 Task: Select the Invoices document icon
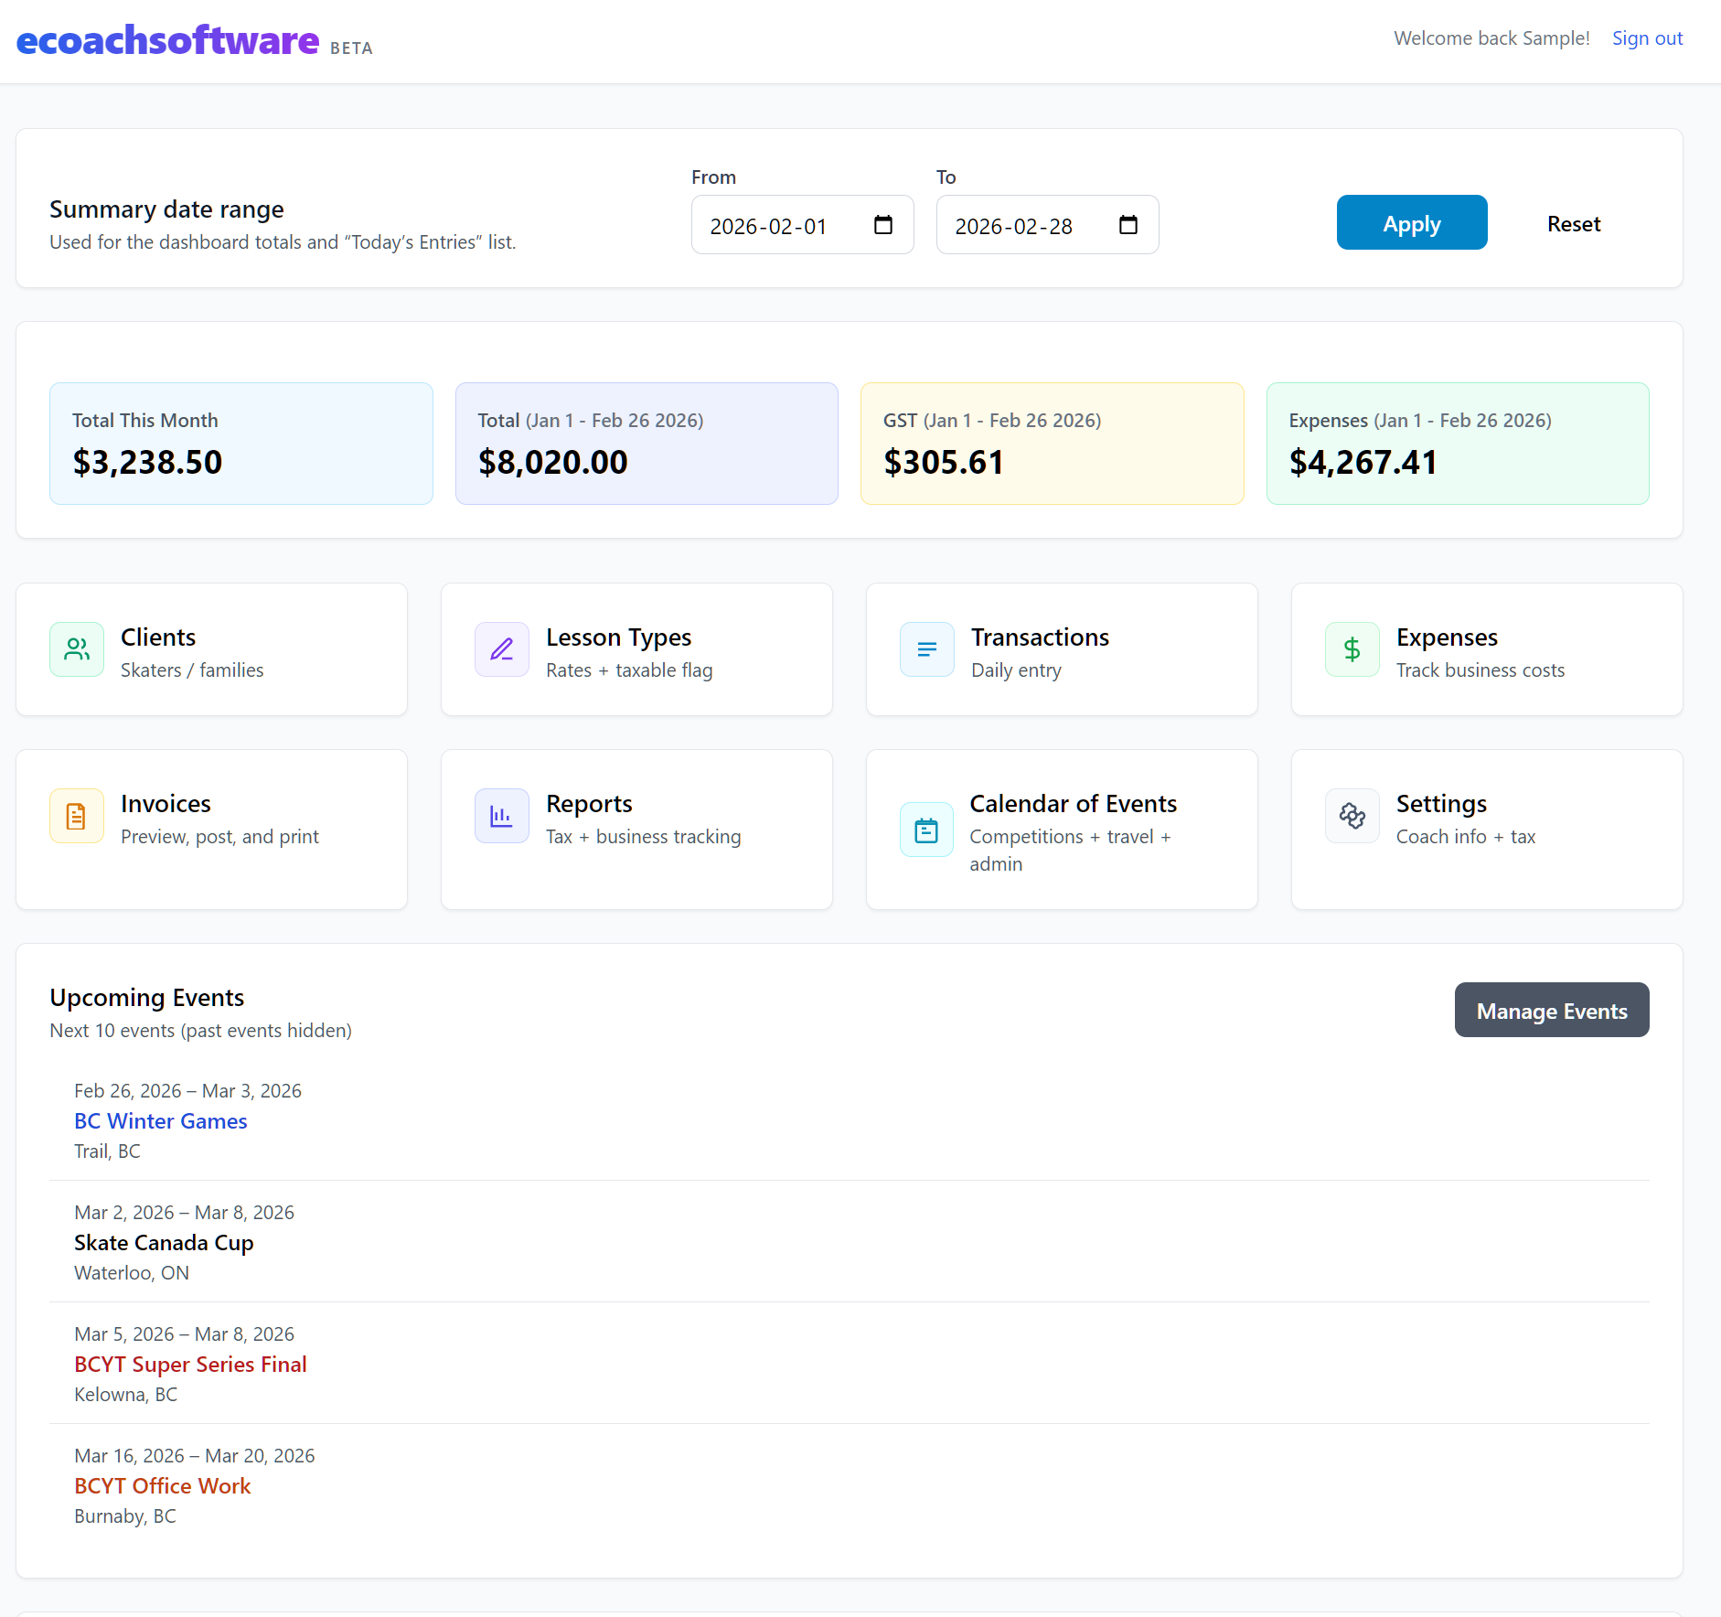(x=77, y=815)
